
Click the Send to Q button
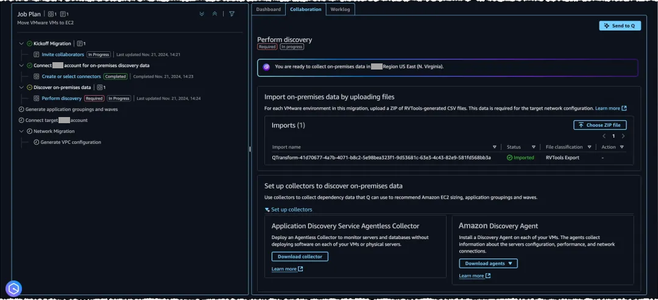(x=620, y=26)
